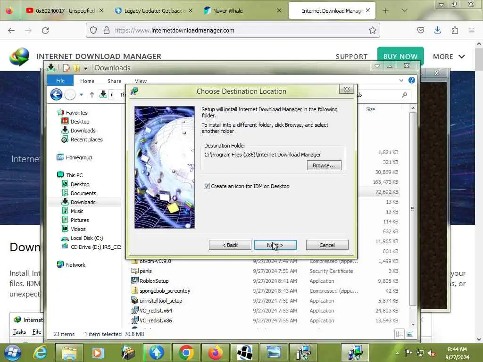Select the otvdm-v0.9.0 archive
The height and width of the screenshot is (362, 483).
[x=155, y=261]
